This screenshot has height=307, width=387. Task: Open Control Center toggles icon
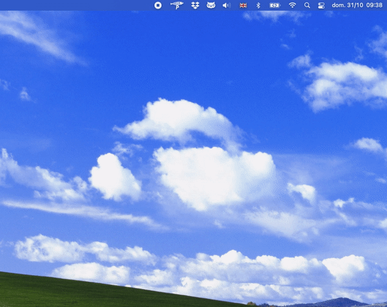tap(321, 5)
